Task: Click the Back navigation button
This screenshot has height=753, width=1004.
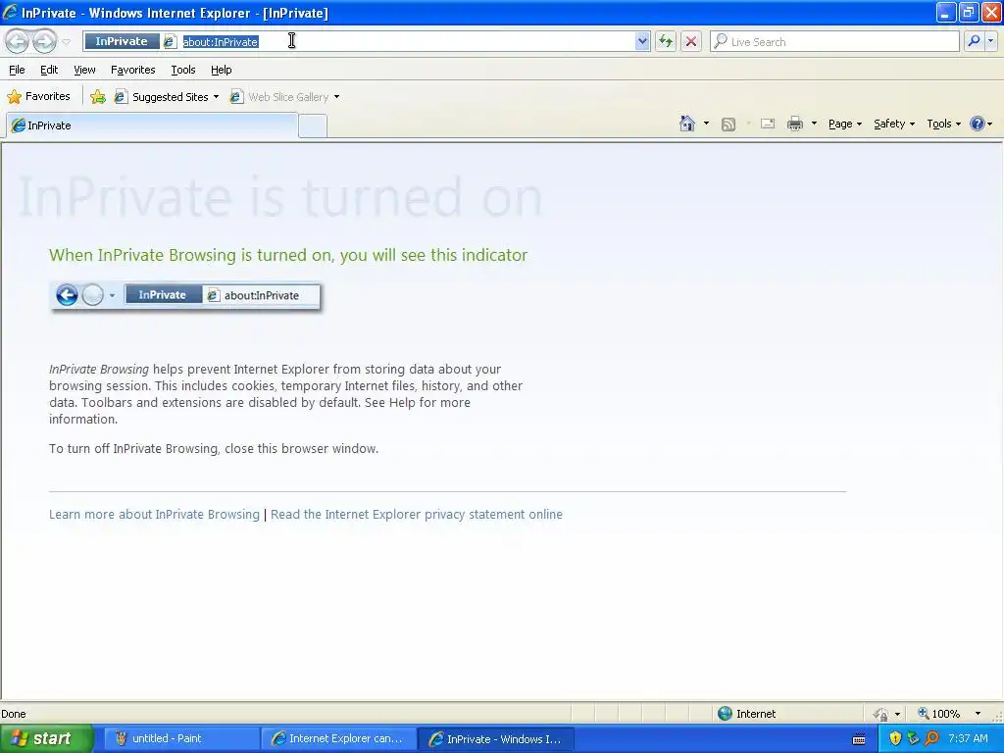Action: click(18, 41)
